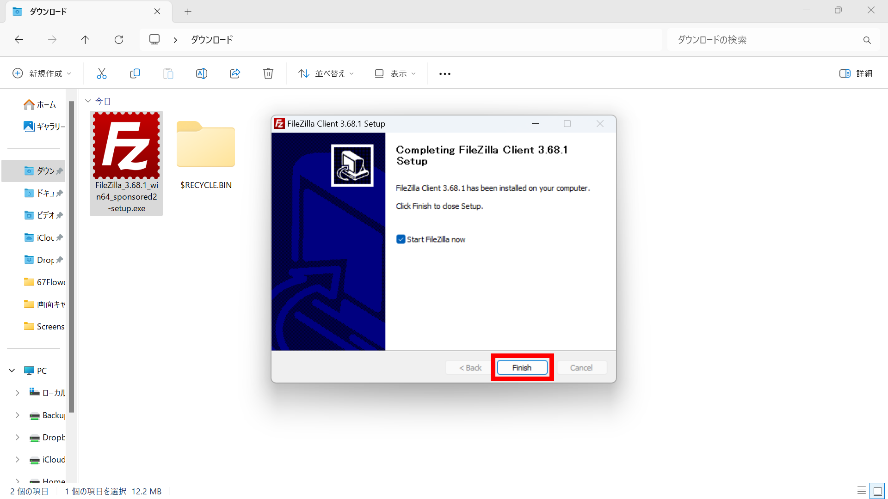Select the $RECYCLE.BIN folder
The image size is (888, 499).
click(206, 155)
